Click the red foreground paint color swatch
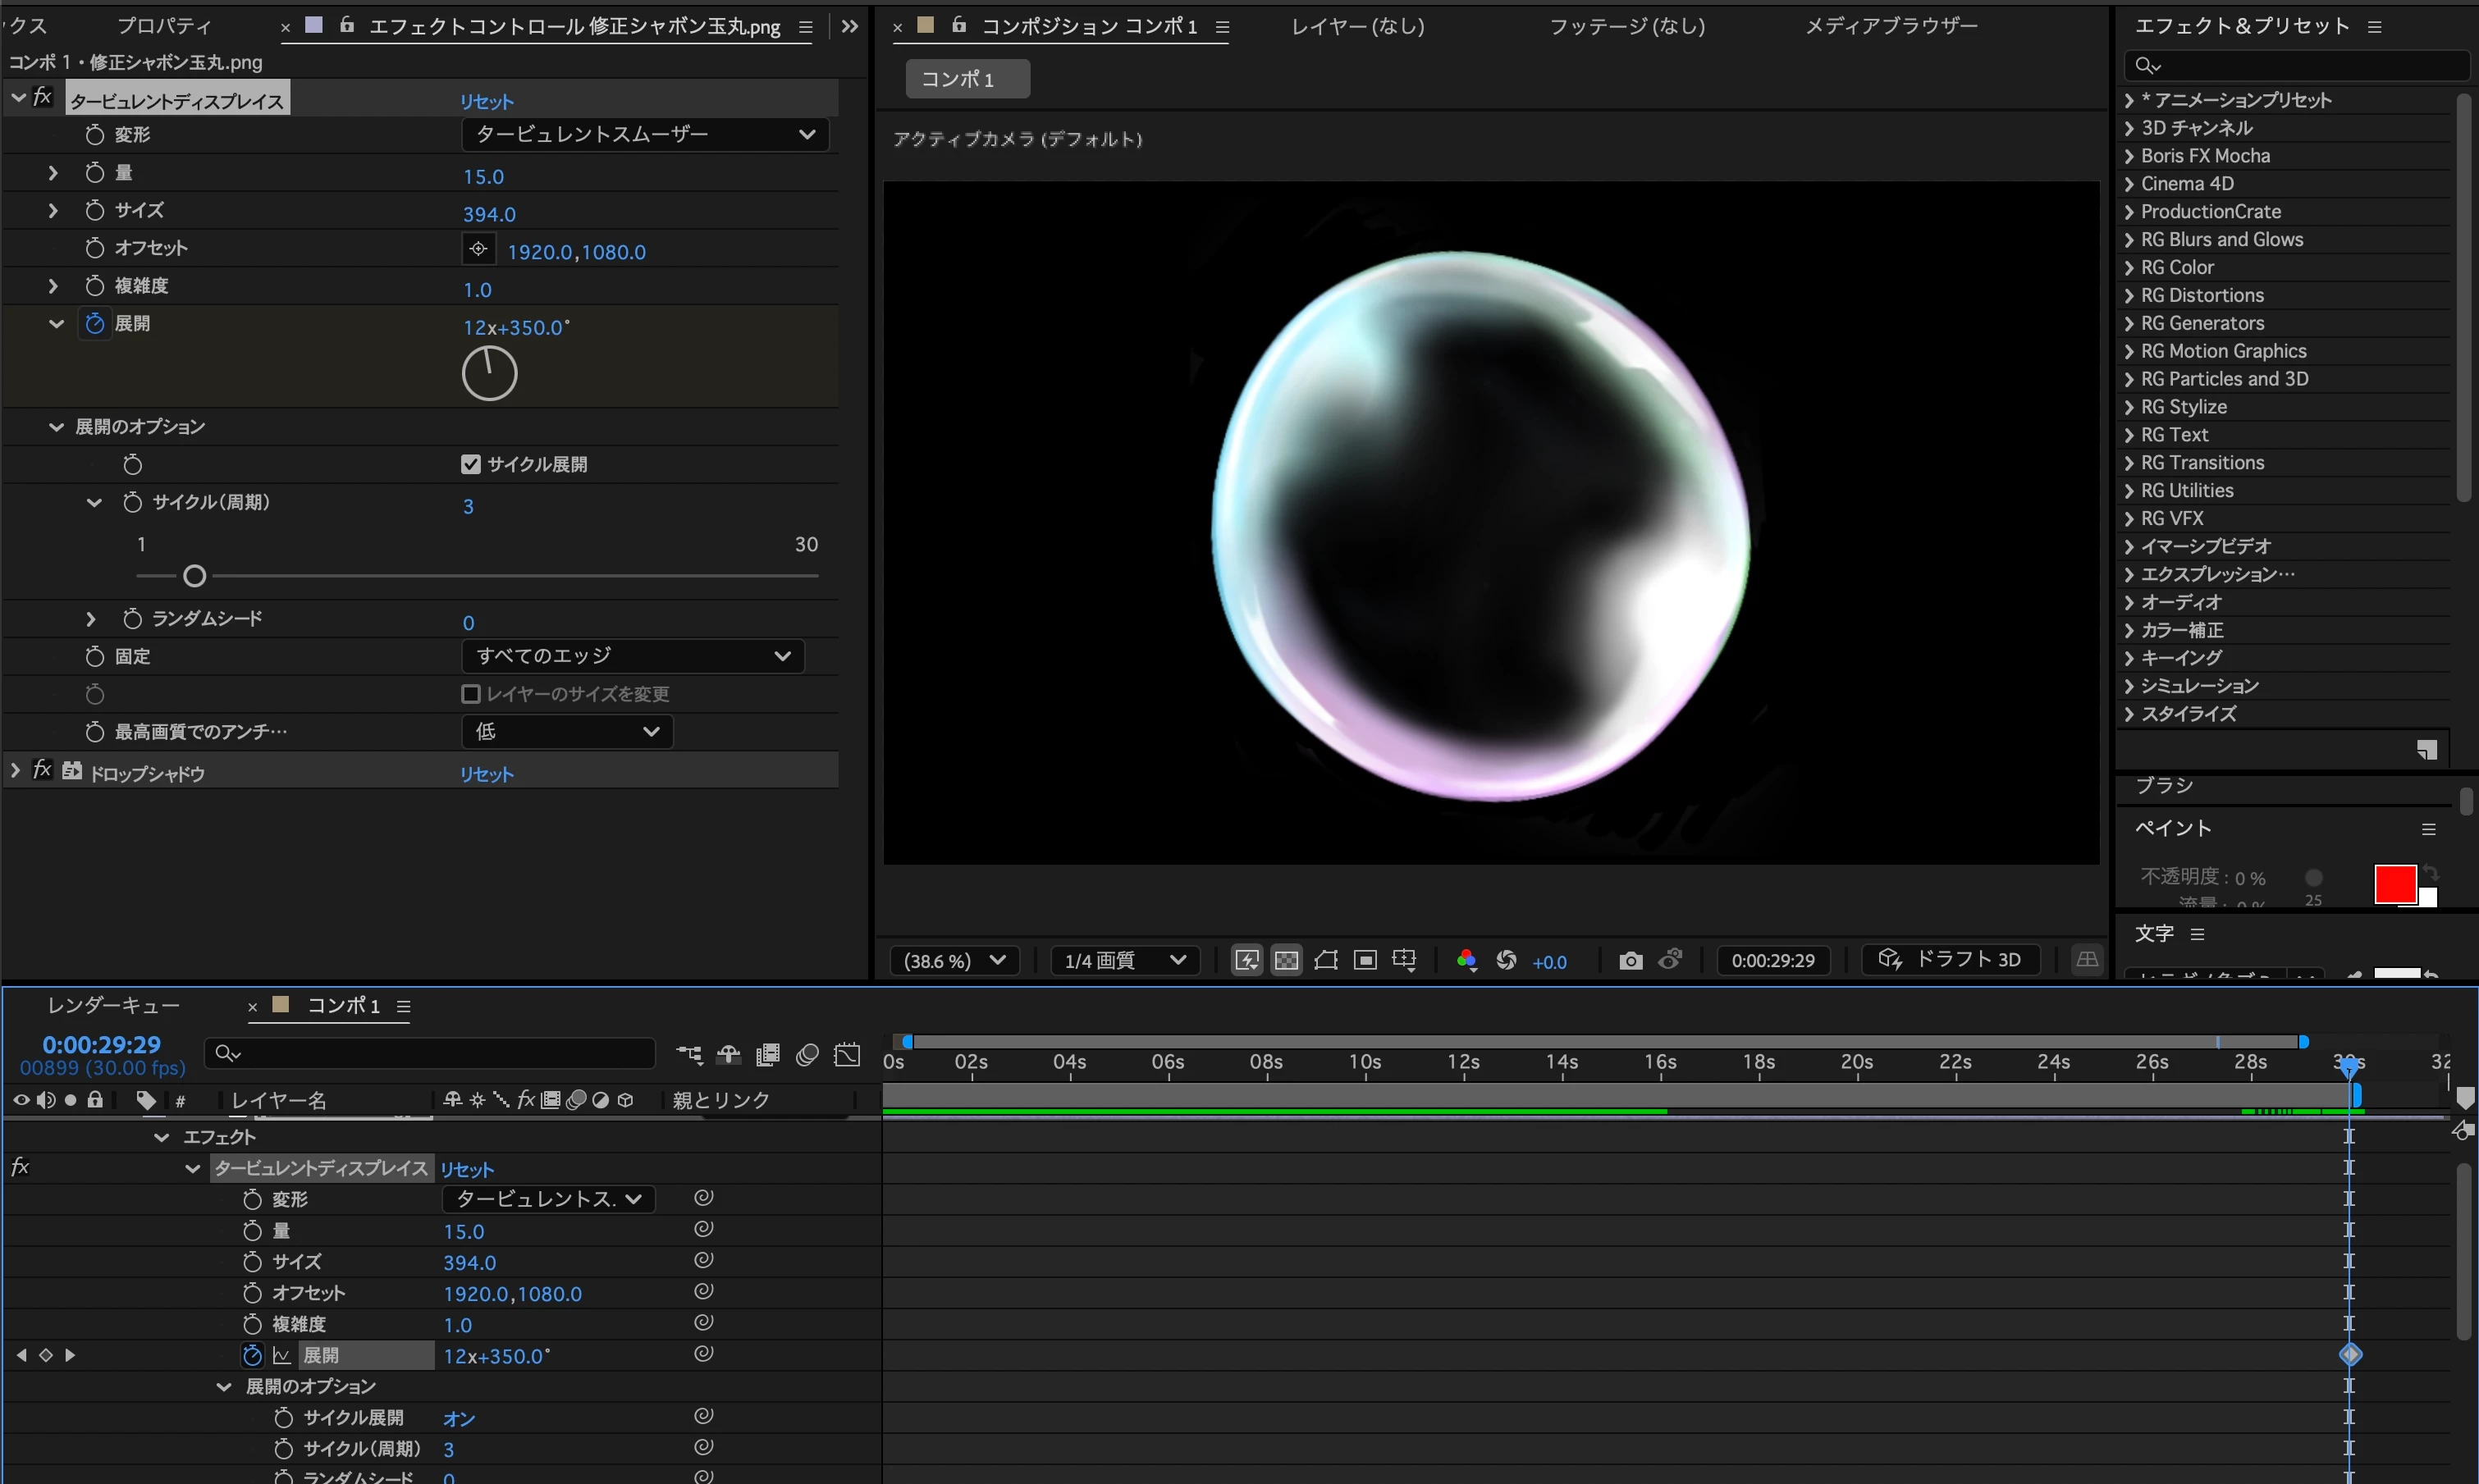The width and height of the screenshot is (2479, 1484). (2394, 884)
